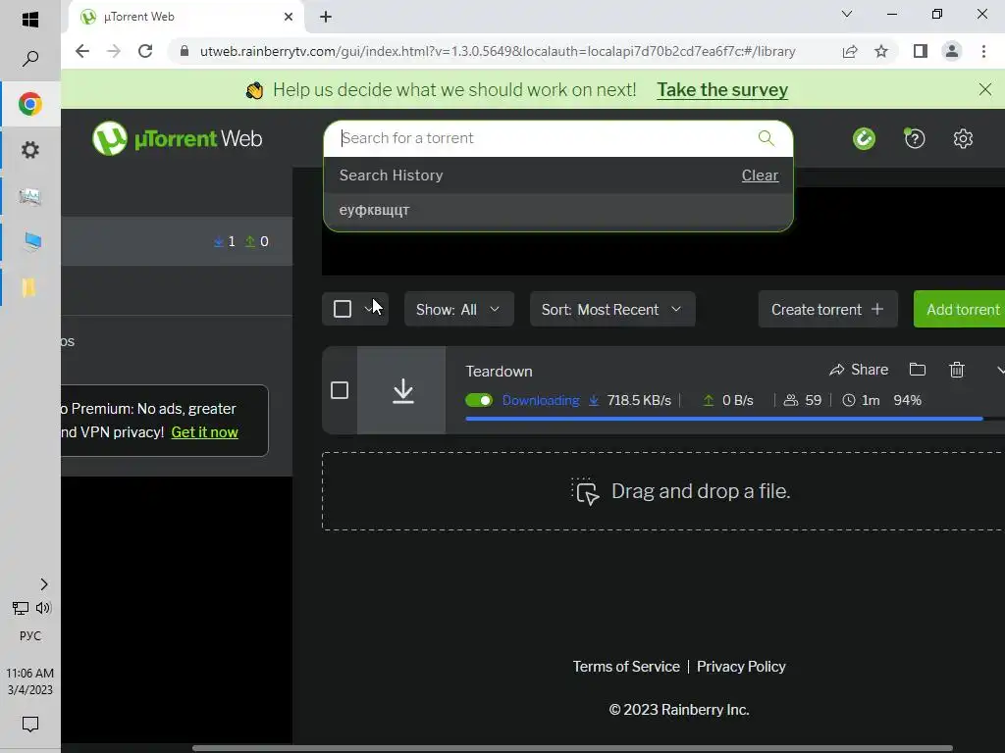Click the Teardown download progress bar
This screenshot has height=753, width=1005.
pyautogui.click(x=735, y=419)
